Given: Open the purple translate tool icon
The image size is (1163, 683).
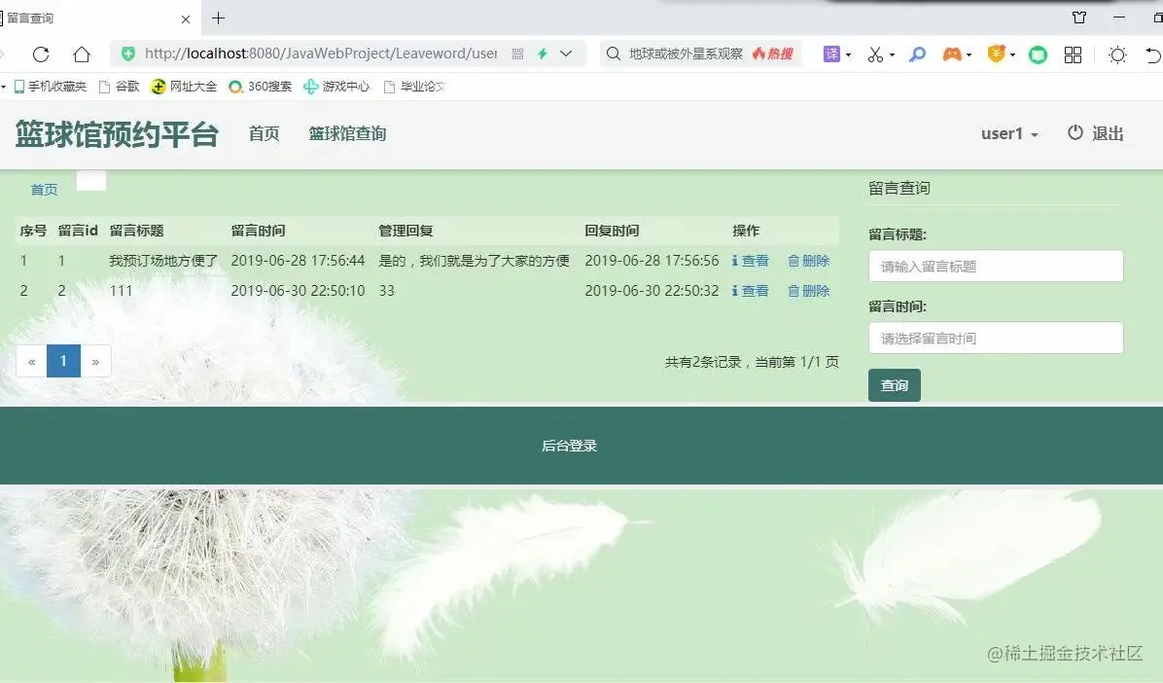Looking at the screenshot, I should [831, 54].
